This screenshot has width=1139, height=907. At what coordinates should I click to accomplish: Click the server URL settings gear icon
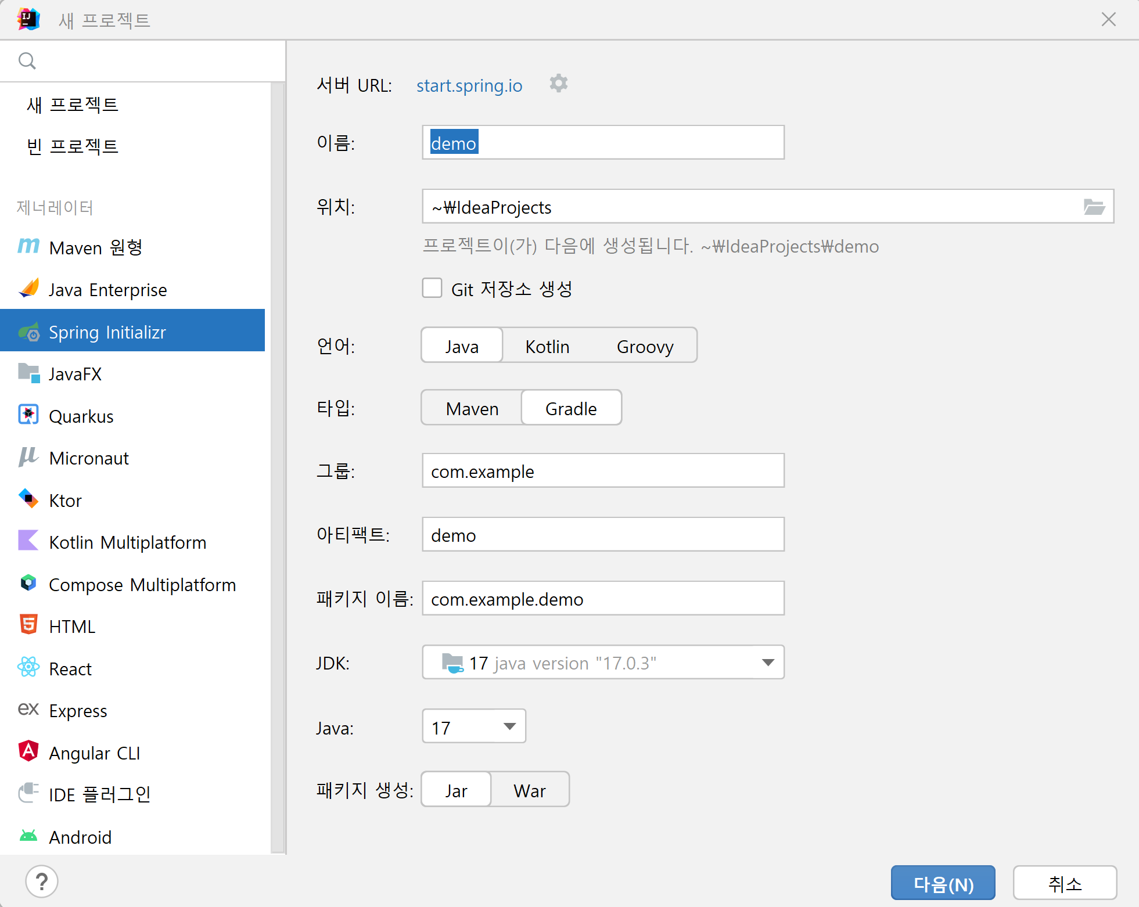[x=558, y=84]
